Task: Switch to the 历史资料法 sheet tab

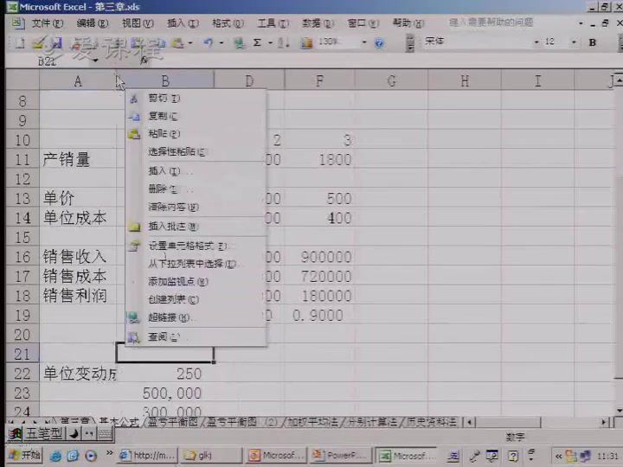Action: (432, 422)
